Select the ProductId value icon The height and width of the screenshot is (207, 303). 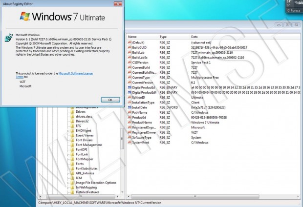click(x=130, y=117)
